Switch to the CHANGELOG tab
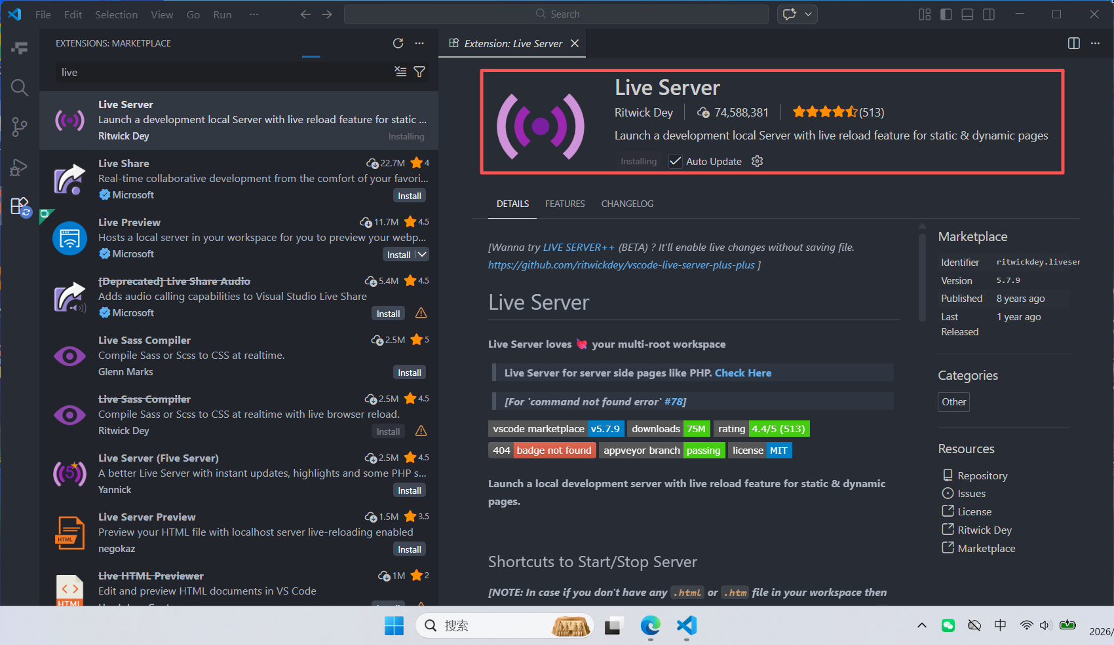This screenshot has width=1114, height=645. coord(627,204)
